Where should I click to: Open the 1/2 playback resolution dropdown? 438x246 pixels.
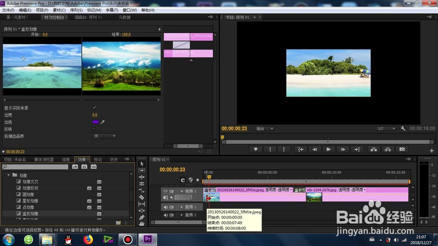(x=386, y=128)
